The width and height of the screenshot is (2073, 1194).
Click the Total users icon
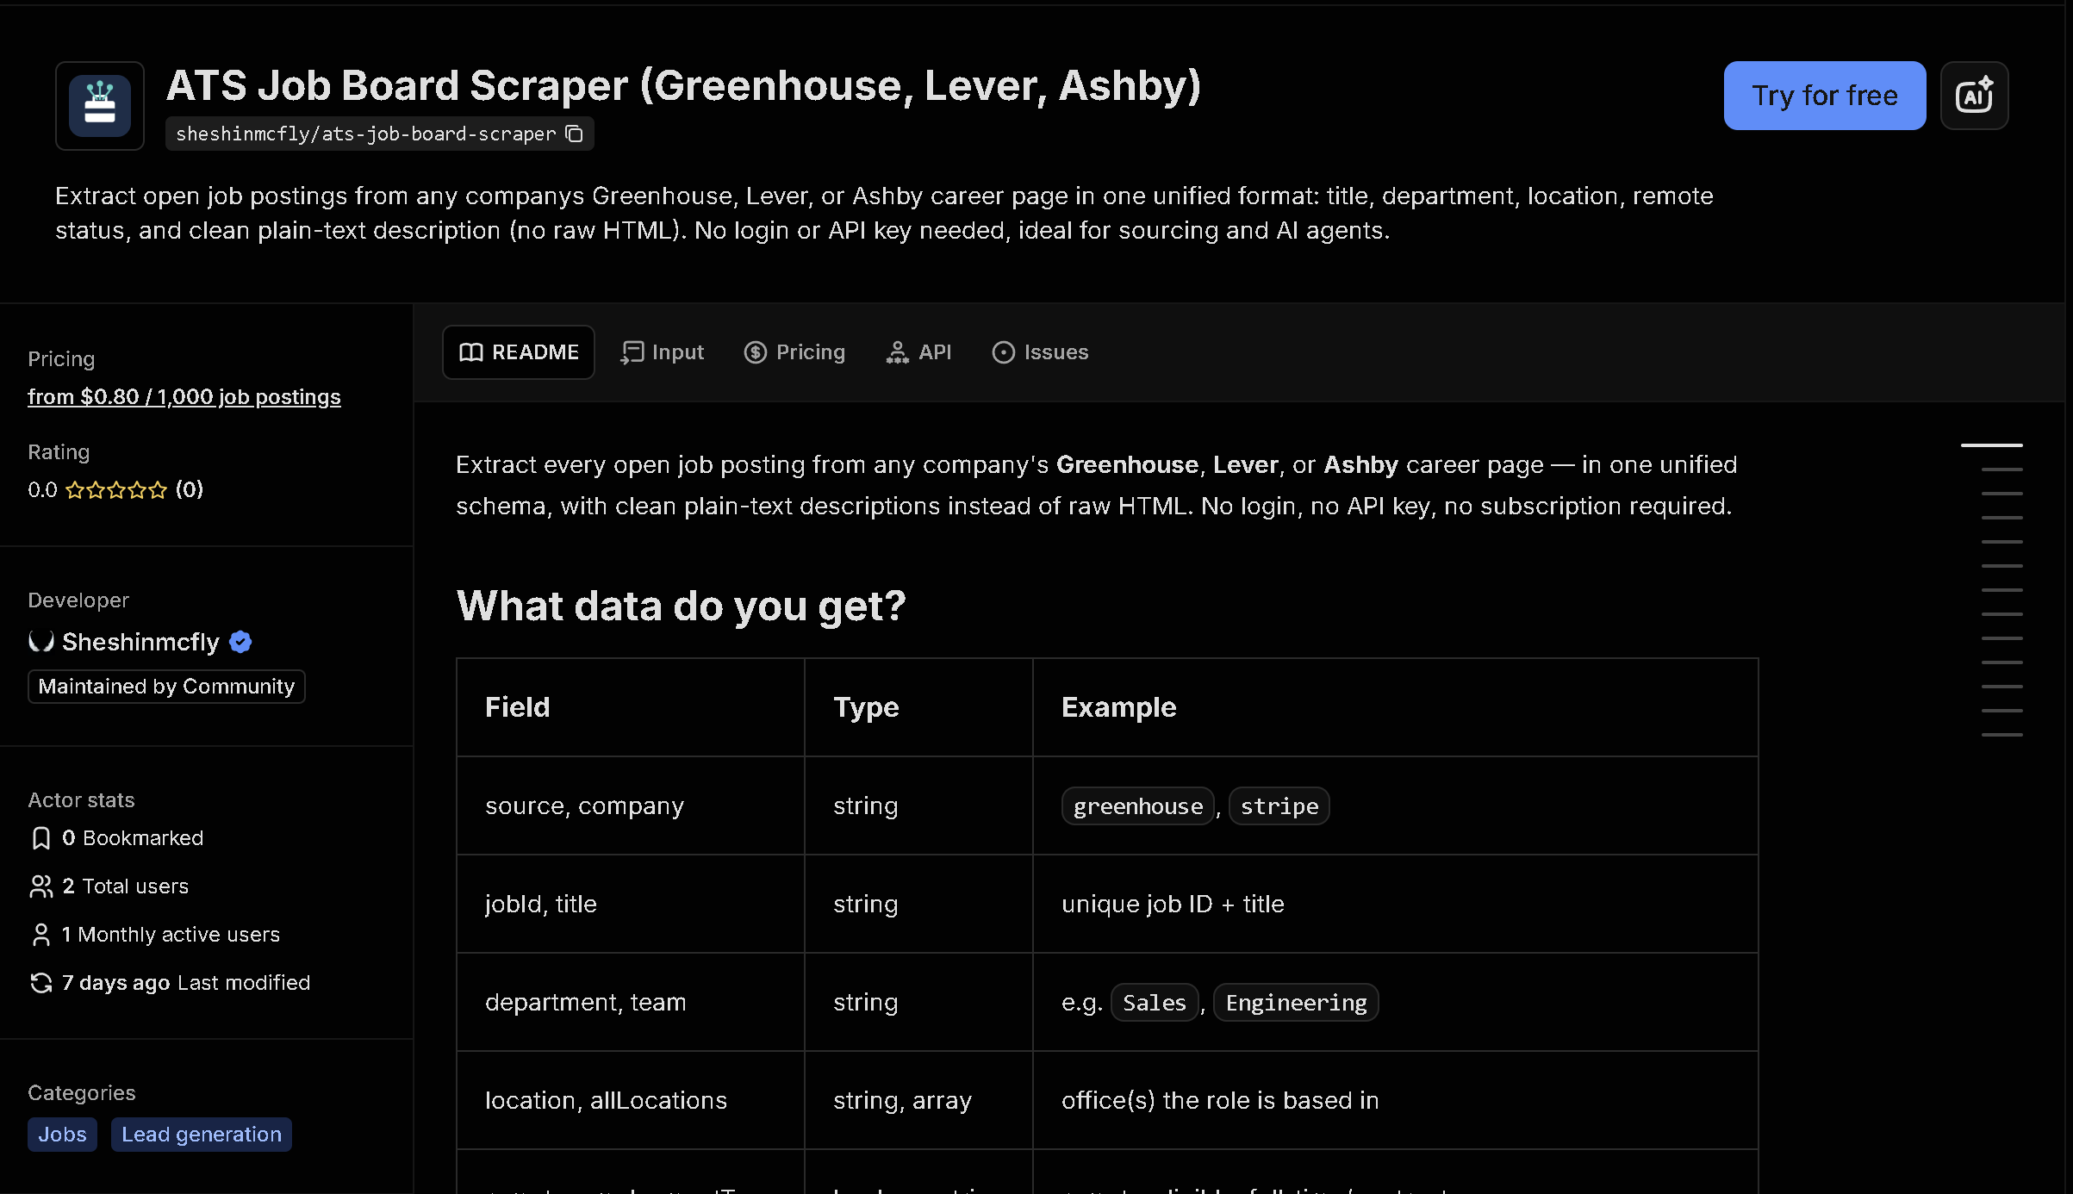[x=40, y=886]
